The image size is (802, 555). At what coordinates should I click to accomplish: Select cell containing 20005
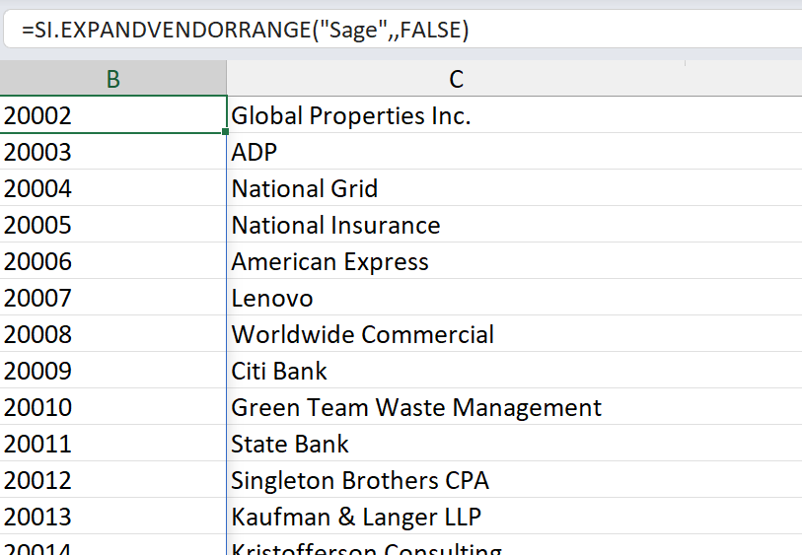tap(113, 225)
